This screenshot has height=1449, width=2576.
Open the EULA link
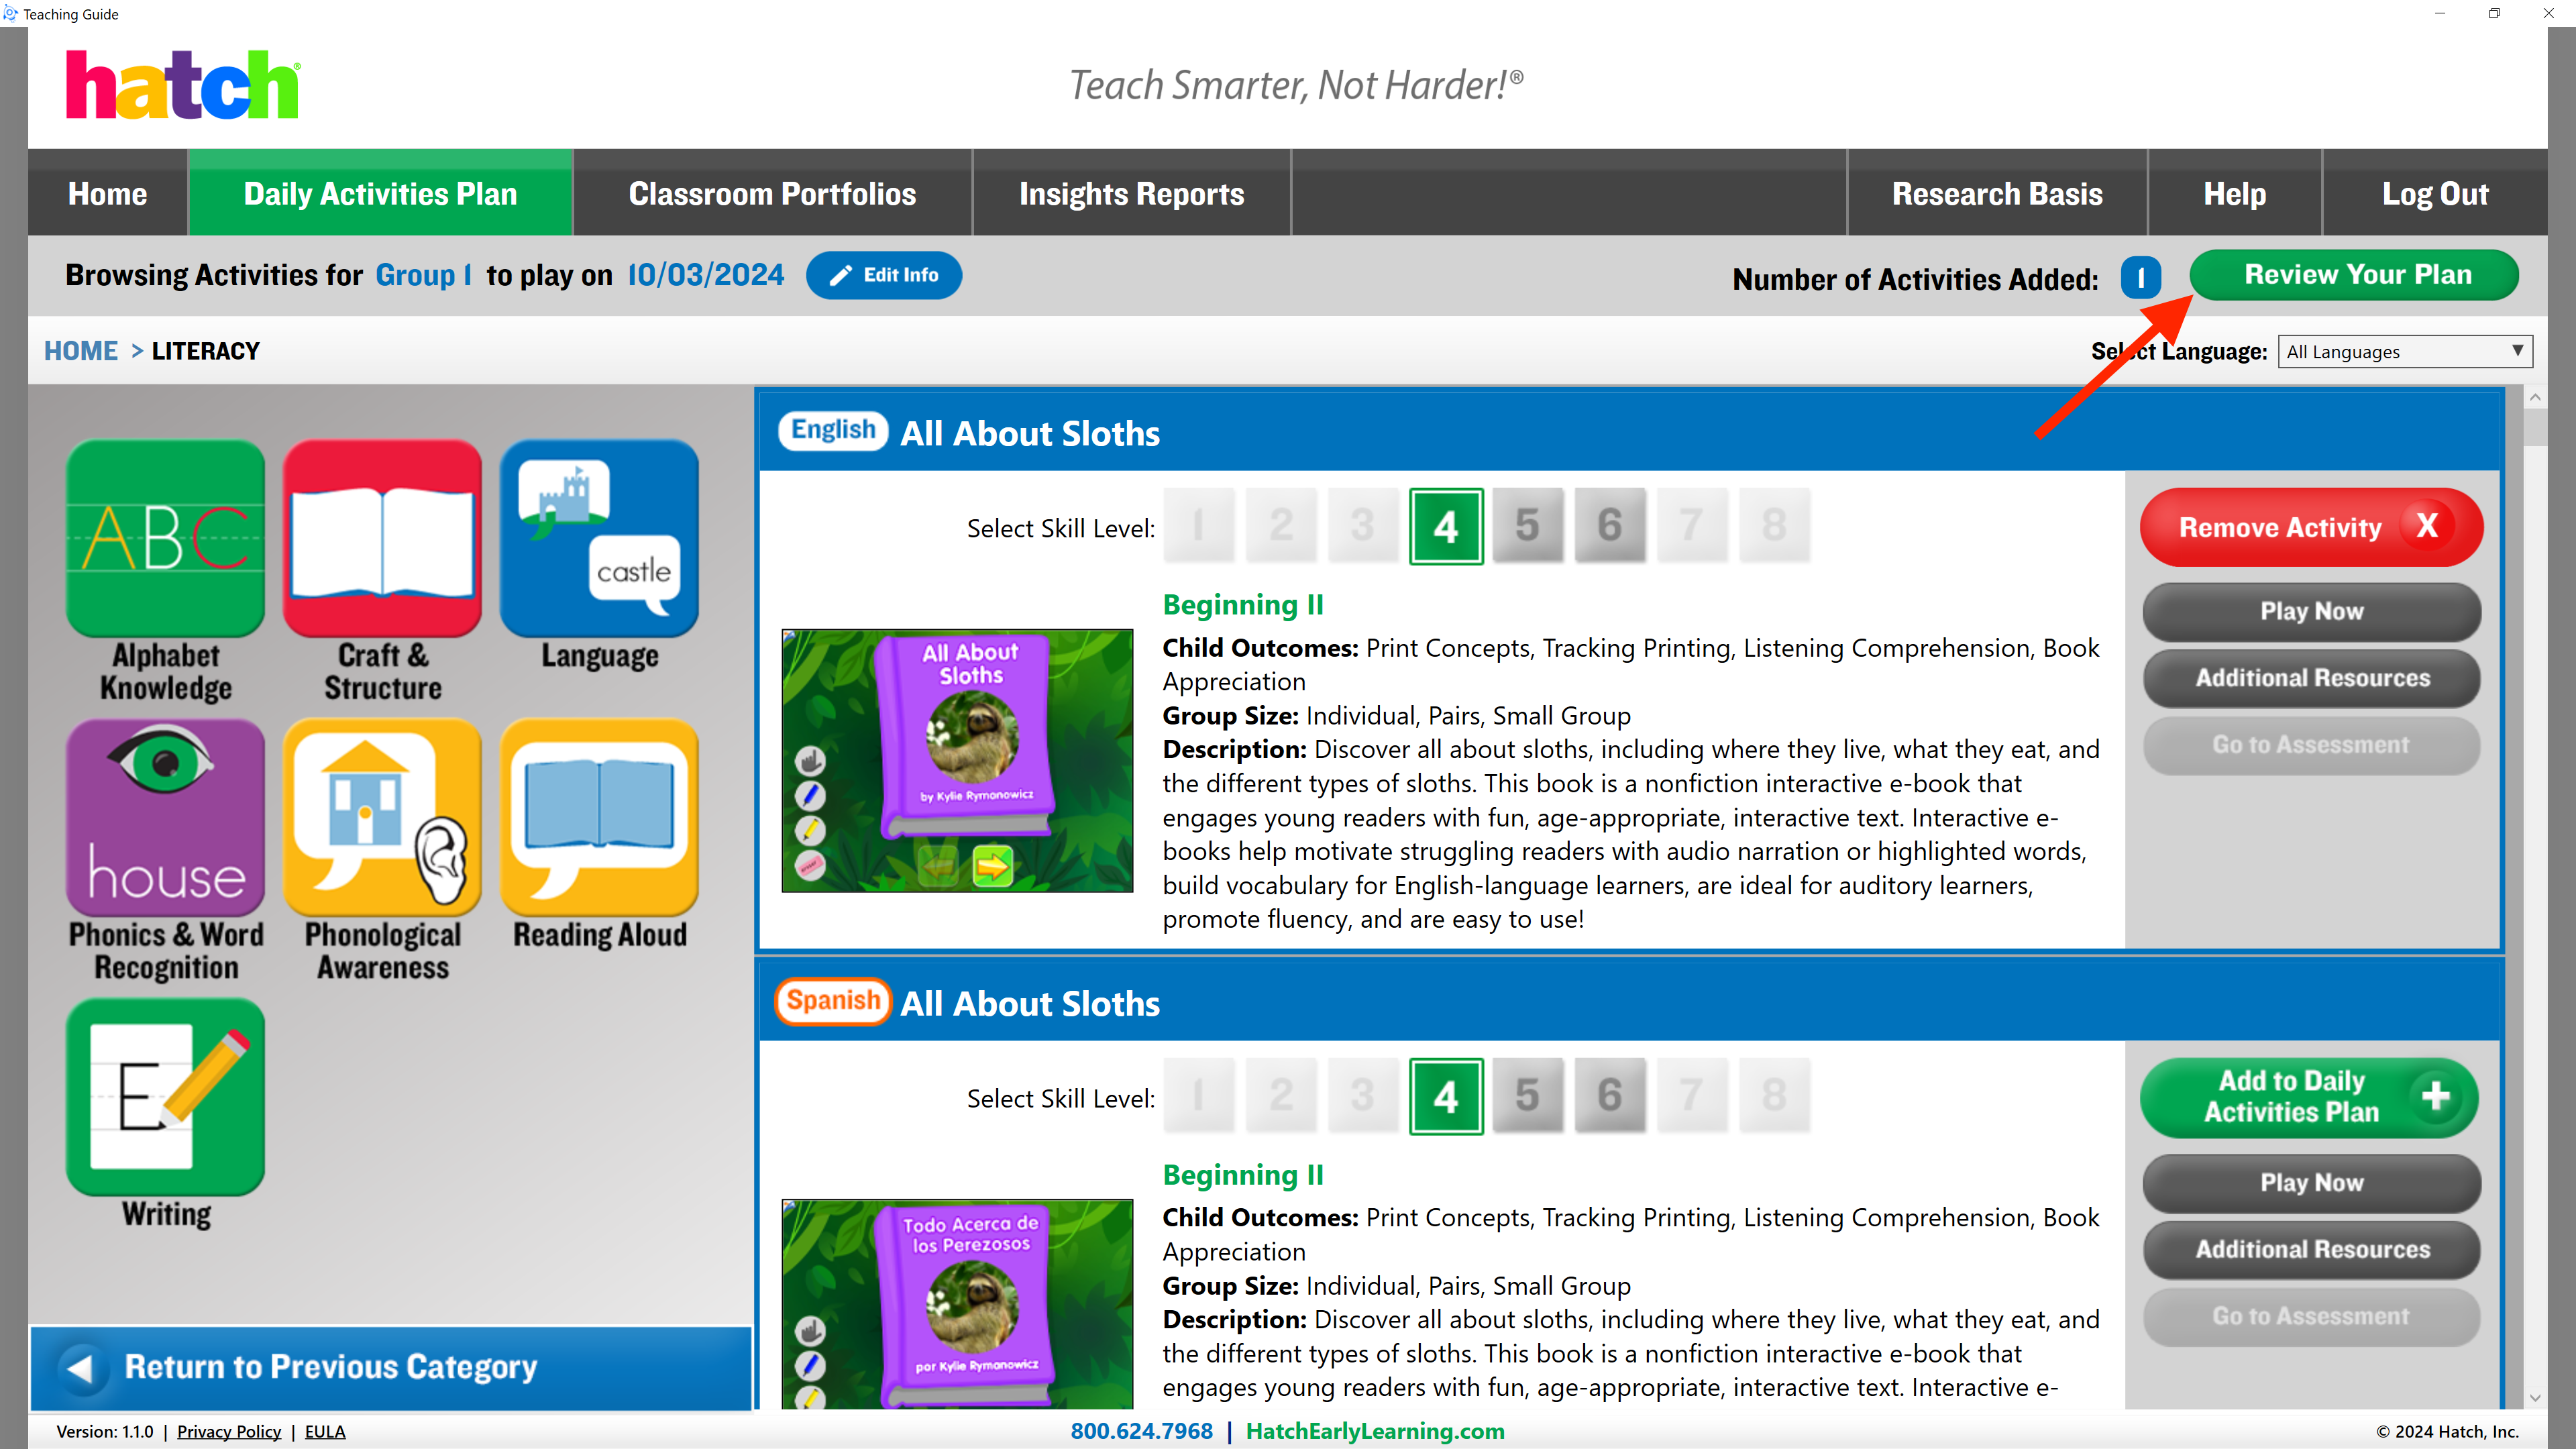(x=325, y=1431)
